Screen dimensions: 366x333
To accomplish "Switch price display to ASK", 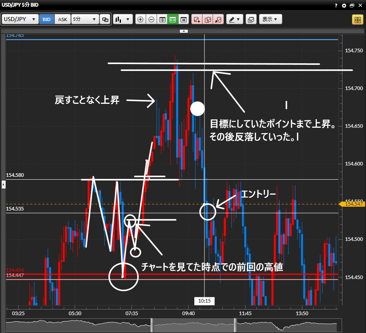I will point(62,19).
